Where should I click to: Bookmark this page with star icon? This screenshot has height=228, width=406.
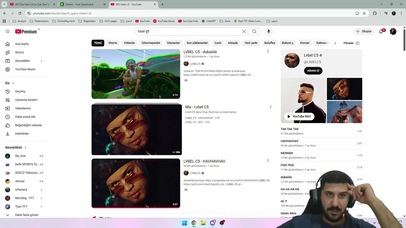click(x=364, y=13)
